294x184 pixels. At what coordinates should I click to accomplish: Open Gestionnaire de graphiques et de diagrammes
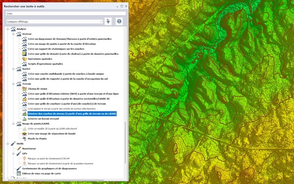coord(49,168)
